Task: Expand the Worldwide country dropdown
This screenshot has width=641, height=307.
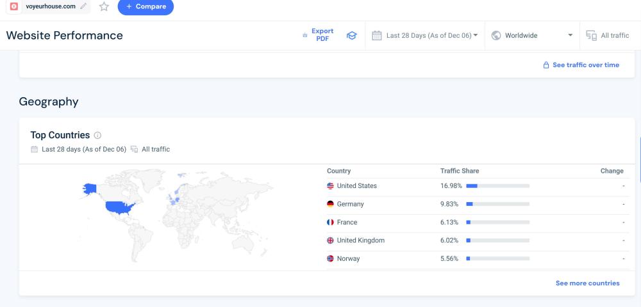Action: 532,36
